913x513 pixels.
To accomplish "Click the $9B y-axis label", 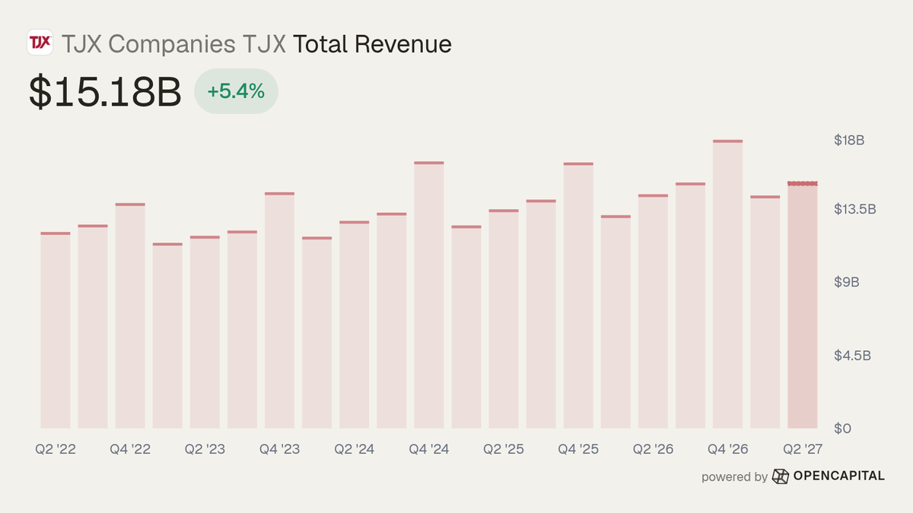I will coord(847,282).
